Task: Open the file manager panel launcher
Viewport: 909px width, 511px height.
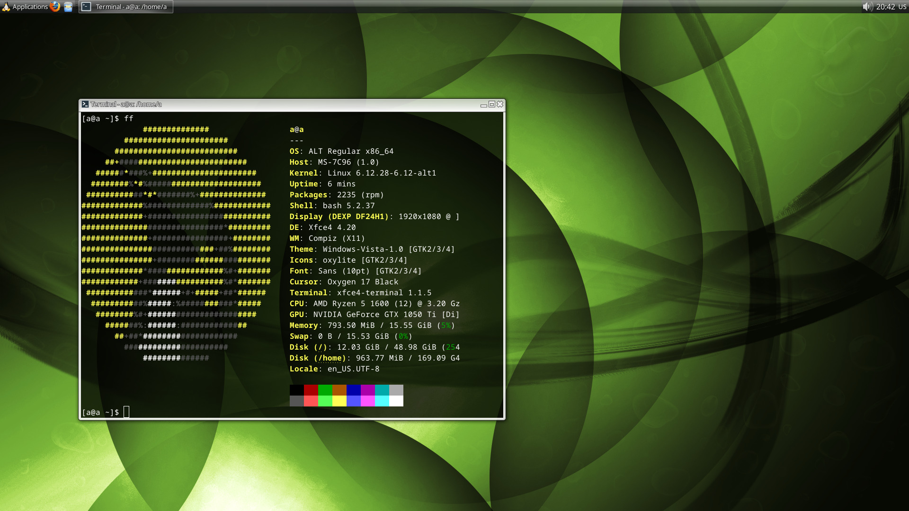Action: (68, 7)
